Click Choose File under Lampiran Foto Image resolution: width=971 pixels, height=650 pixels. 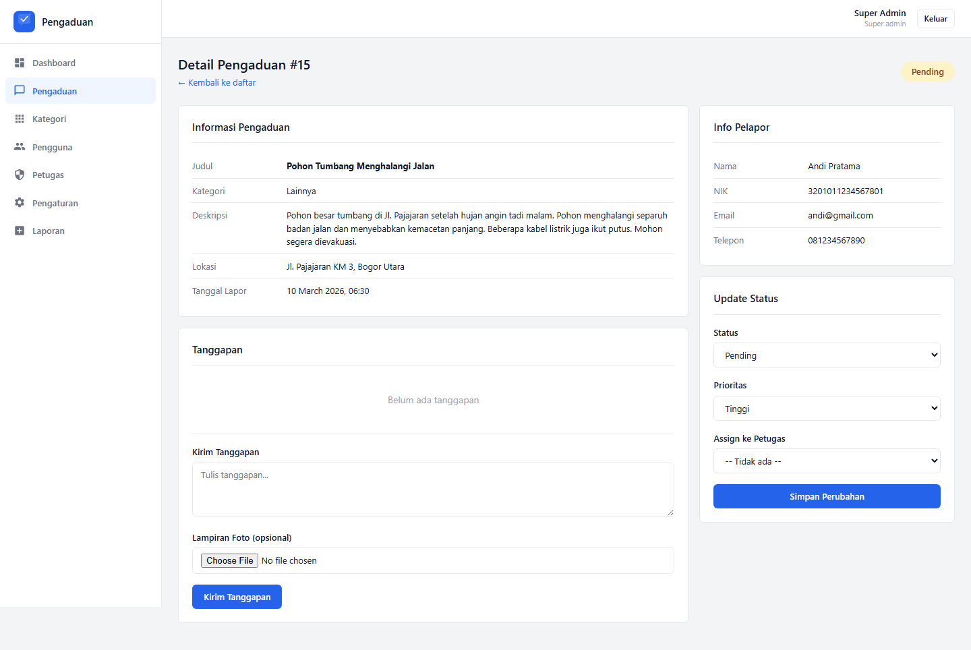(229, 560)
